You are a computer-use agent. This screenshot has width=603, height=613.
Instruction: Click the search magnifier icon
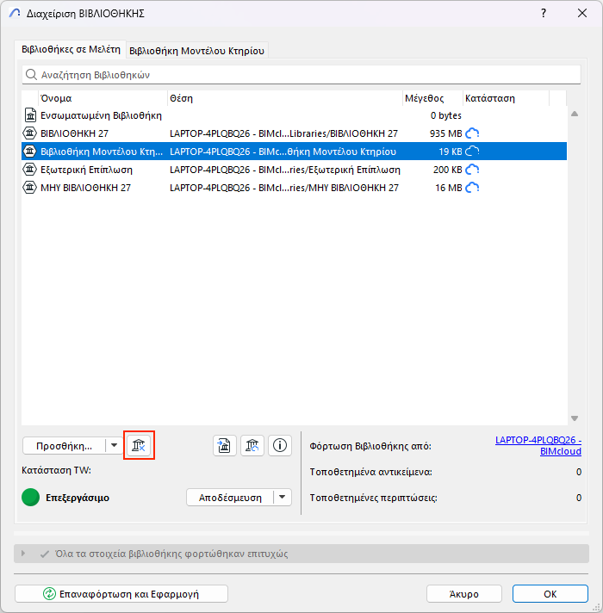coord(31,74)
